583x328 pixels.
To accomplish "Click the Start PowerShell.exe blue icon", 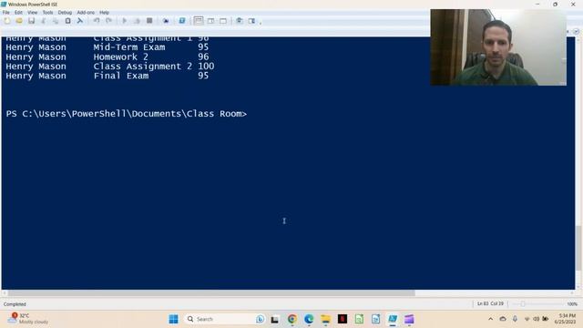I will [x=182, y=21].
